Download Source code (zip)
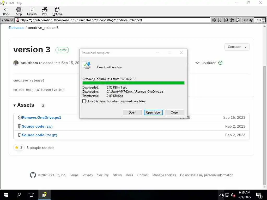The height and width of the screenshot is (200, 267). click(x=37, y=126)
